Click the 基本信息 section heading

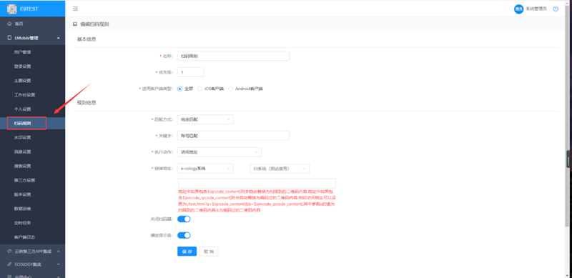pyautogui.click(x=87, y=39)
